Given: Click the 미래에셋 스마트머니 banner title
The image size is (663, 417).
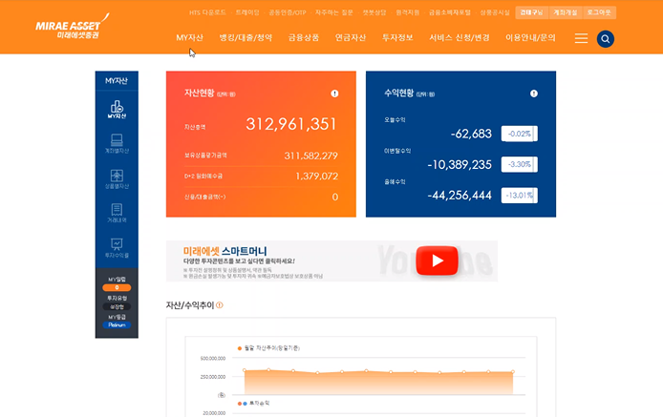Looking at the screenshot, I should coord(225,251).
